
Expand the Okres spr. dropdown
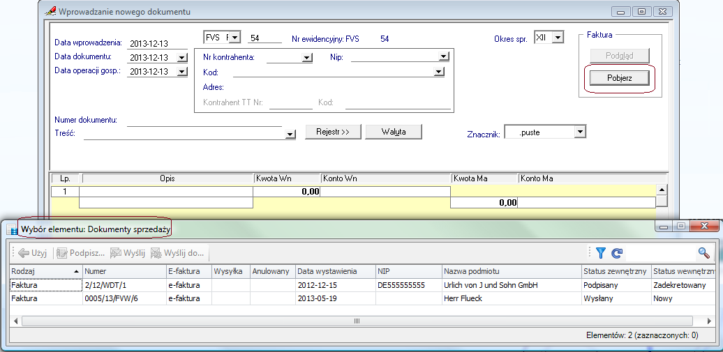coord(557,37)
